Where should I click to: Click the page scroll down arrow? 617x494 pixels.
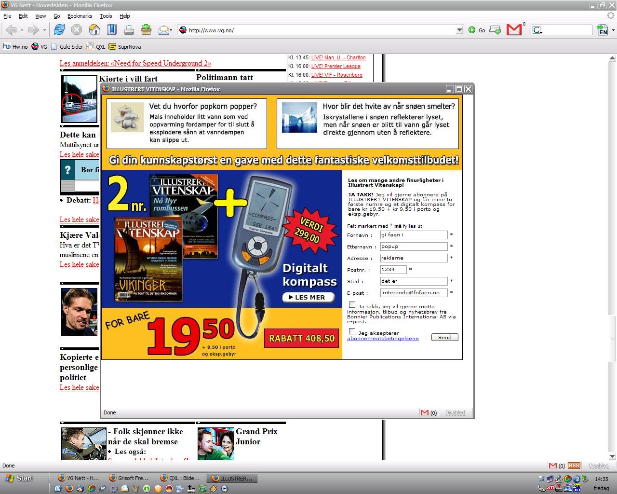pyautogui.click(x=613, y=456)
